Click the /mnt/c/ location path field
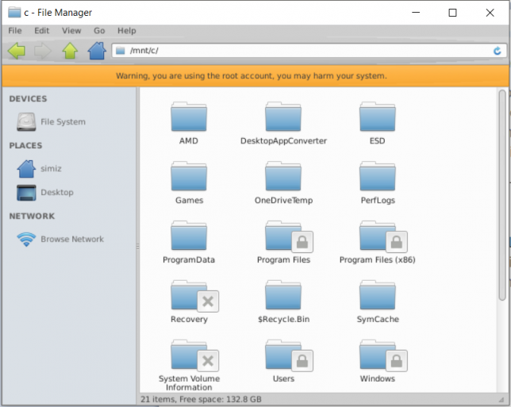511x407 pixels. [x=302, y=51]
